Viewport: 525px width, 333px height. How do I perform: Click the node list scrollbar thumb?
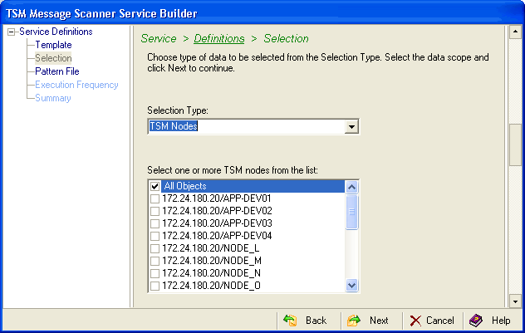click(351, 212)
